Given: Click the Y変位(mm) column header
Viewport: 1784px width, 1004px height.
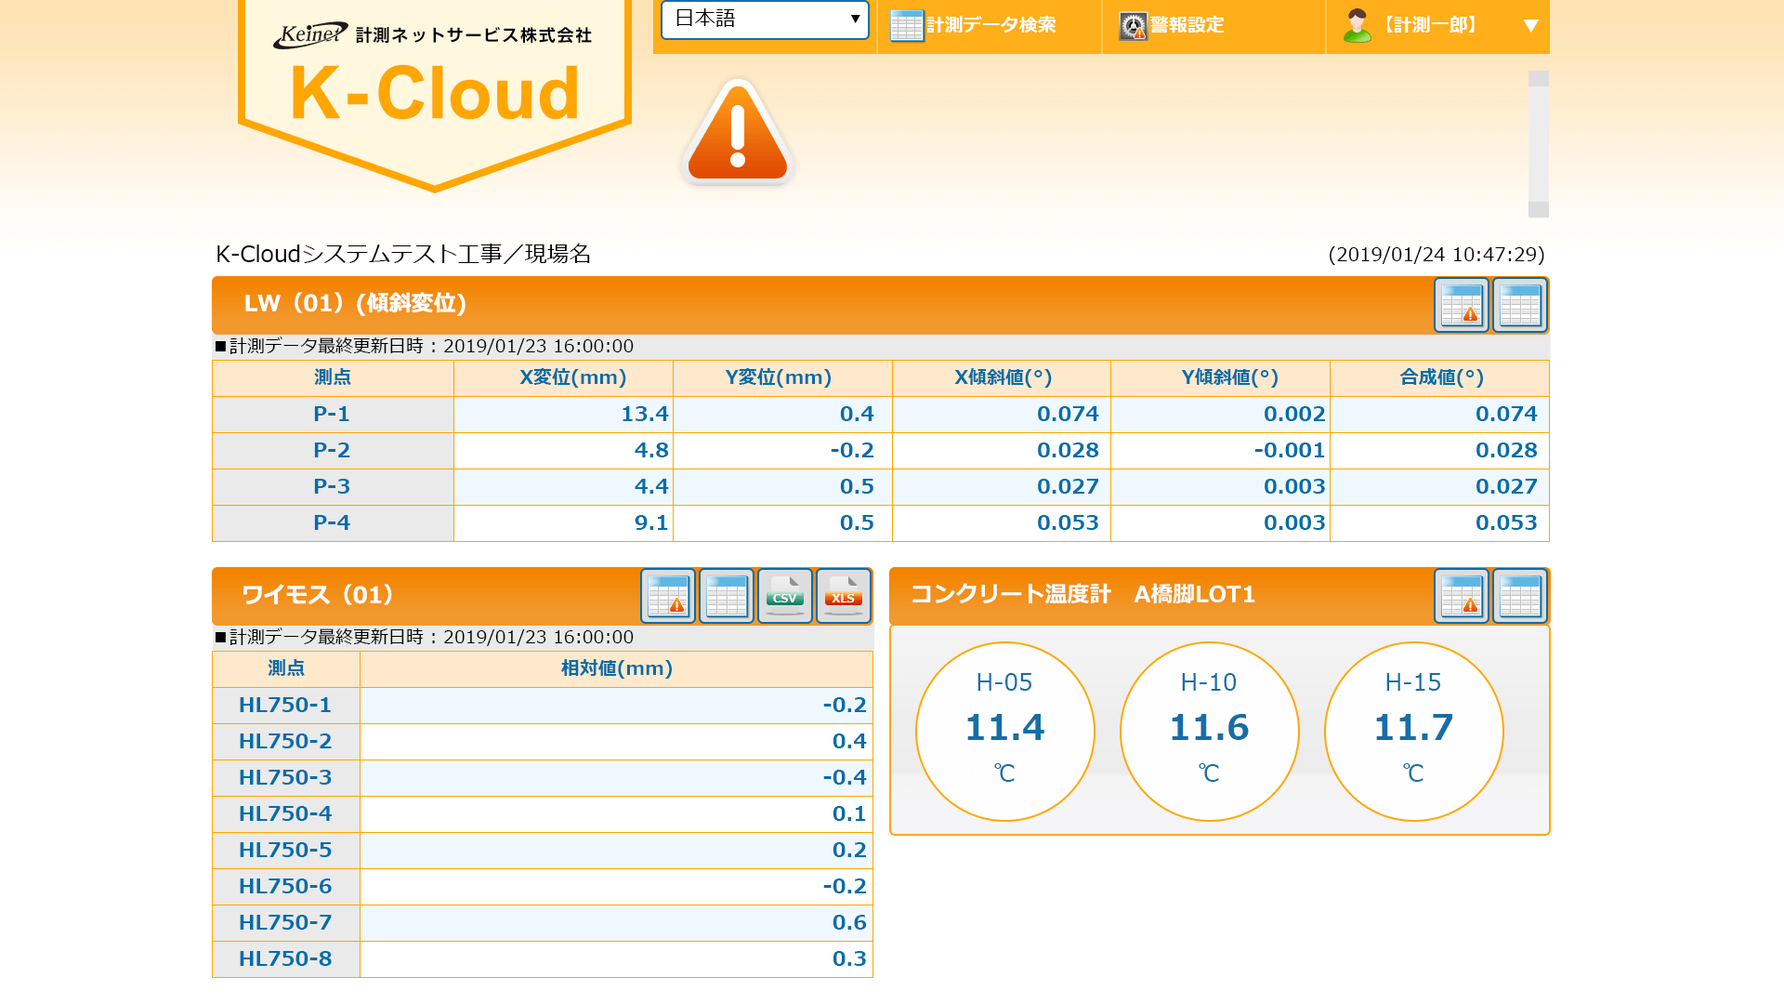Looking at the screenshot, I should [x=782, y=378].
